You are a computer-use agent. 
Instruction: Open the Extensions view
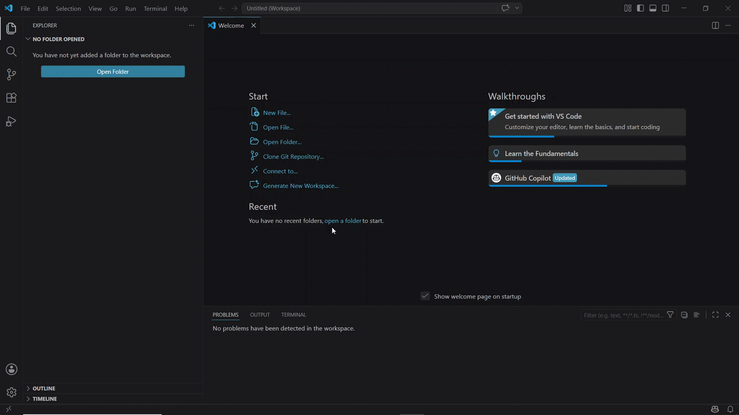coord(11,98)
